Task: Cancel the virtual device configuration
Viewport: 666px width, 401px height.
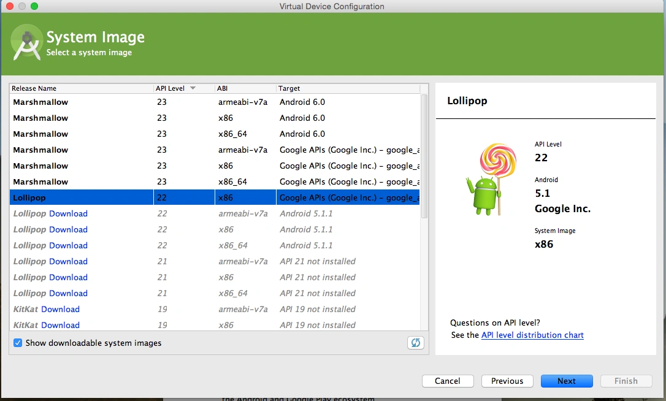Action: 448,381
